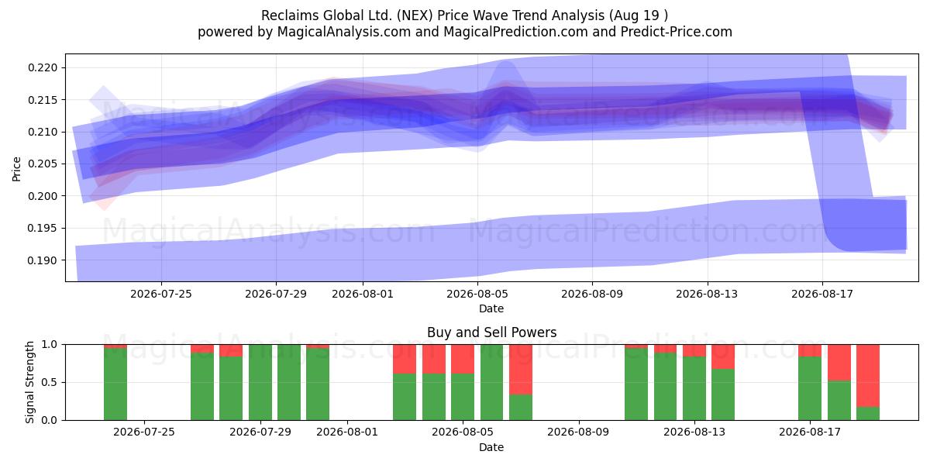Select 2026-07-25 tick under the price chart

(x=161, y=294)
